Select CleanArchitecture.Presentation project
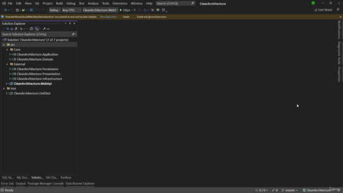The width and height of the screenshot is (343, 193). pos(39,74)
